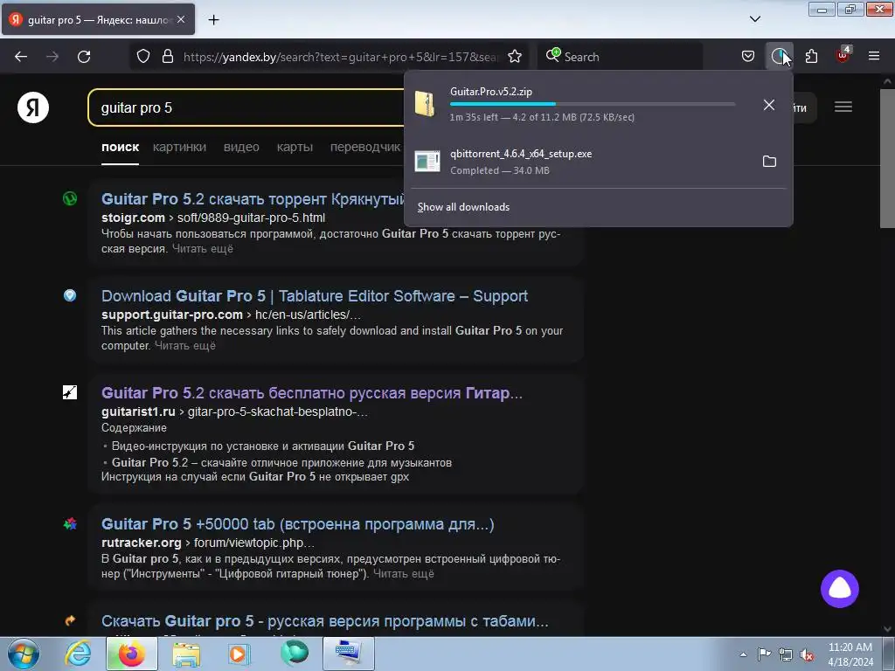Click the muted volume tray icon
Image resolution: width=895 pixels, height=671 pixels.
tap(807, 654)
